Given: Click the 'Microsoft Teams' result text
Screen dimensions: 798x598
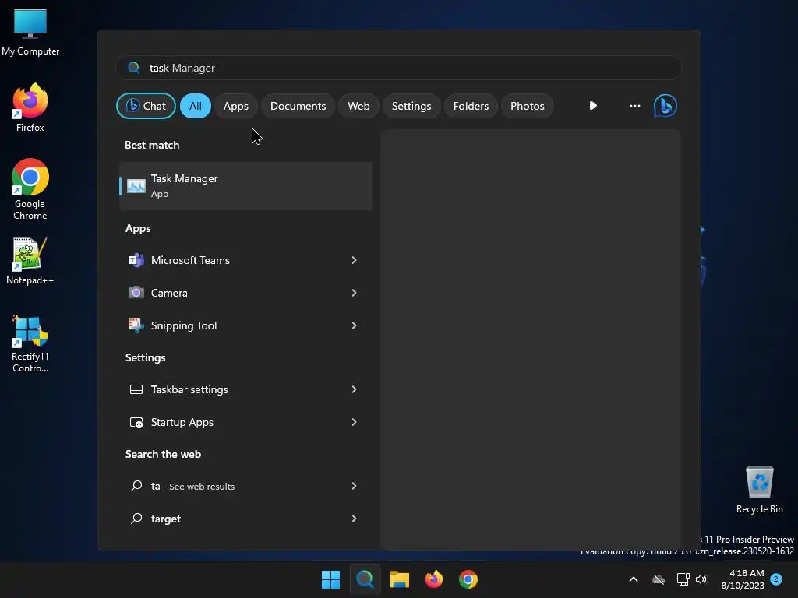Looking at the screenshot, I should tap(190, 260).
